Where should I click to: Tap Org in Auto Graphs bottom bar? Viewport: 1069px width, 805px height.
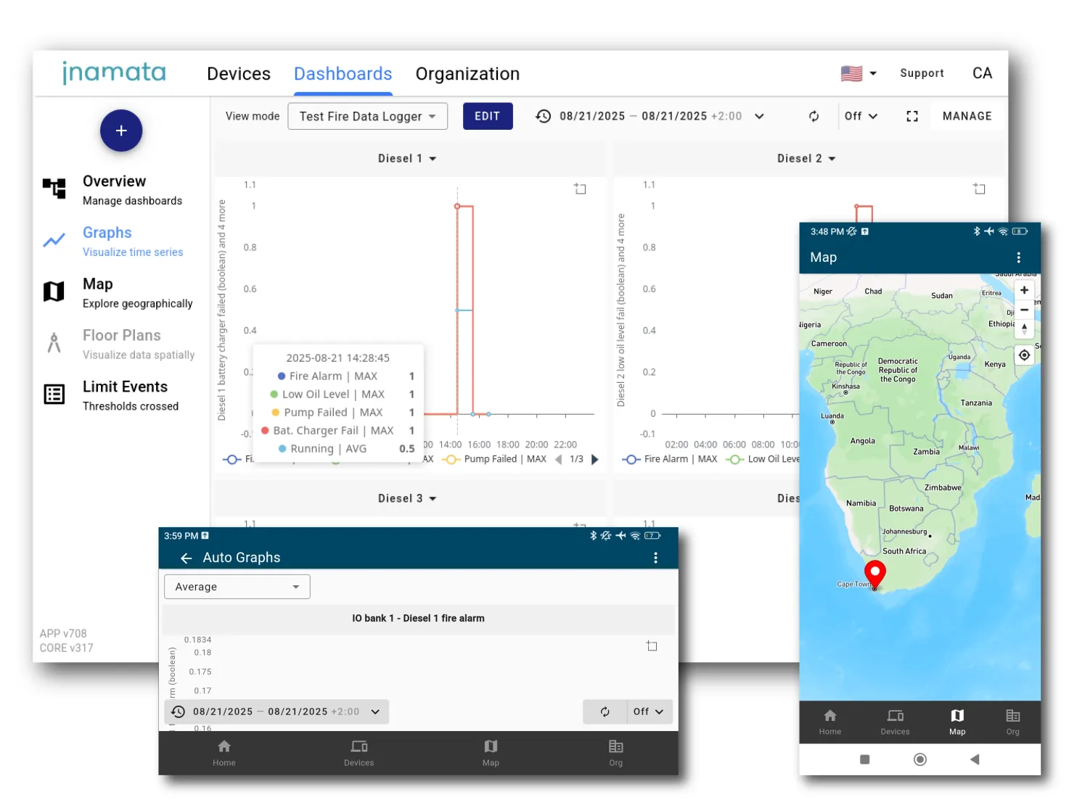coord(615,753)
